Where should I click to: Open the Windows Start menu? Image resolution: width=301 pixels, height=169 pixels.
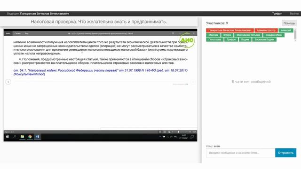(x=8, y=137)
